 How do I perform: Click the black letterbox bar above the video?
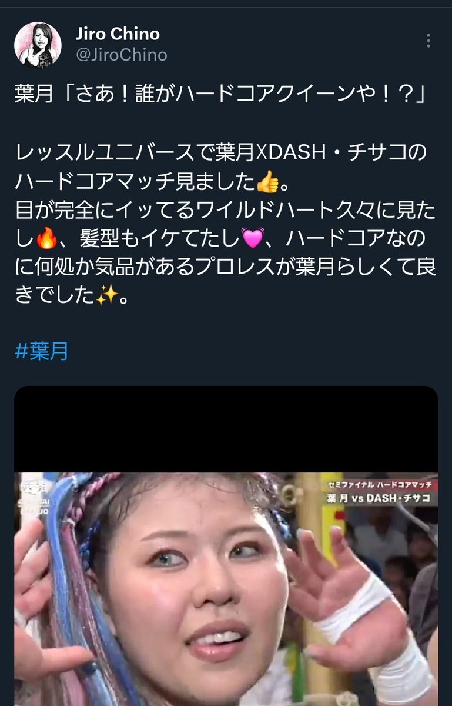pos(226,429)
